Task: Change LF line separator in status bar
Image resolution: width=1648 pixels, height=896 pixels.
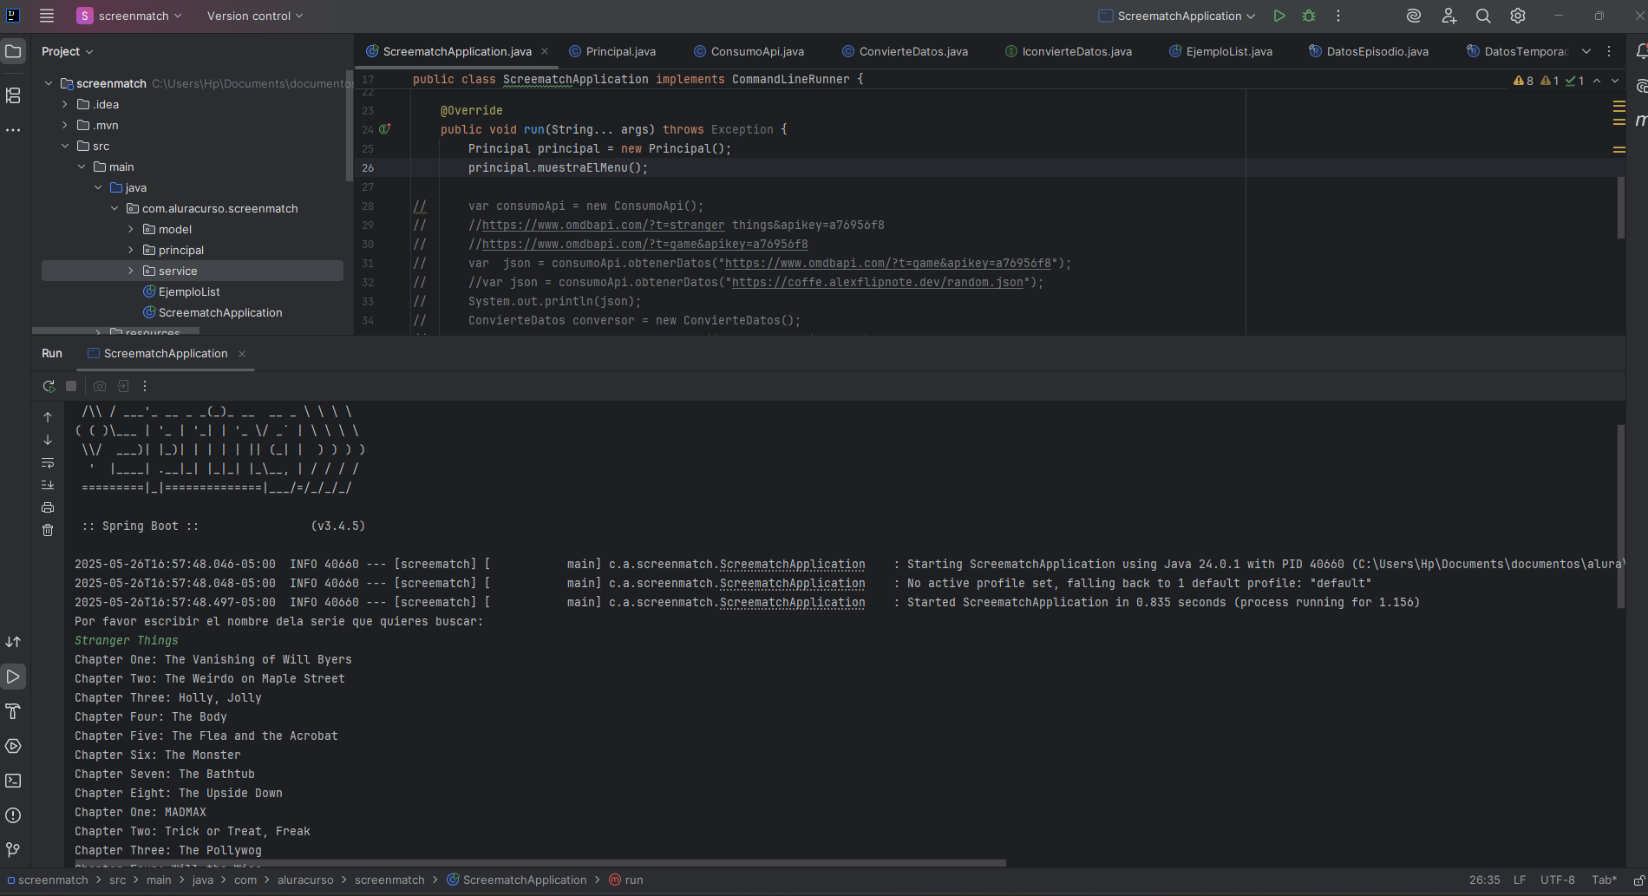Action: click(x=1520, y=880)
